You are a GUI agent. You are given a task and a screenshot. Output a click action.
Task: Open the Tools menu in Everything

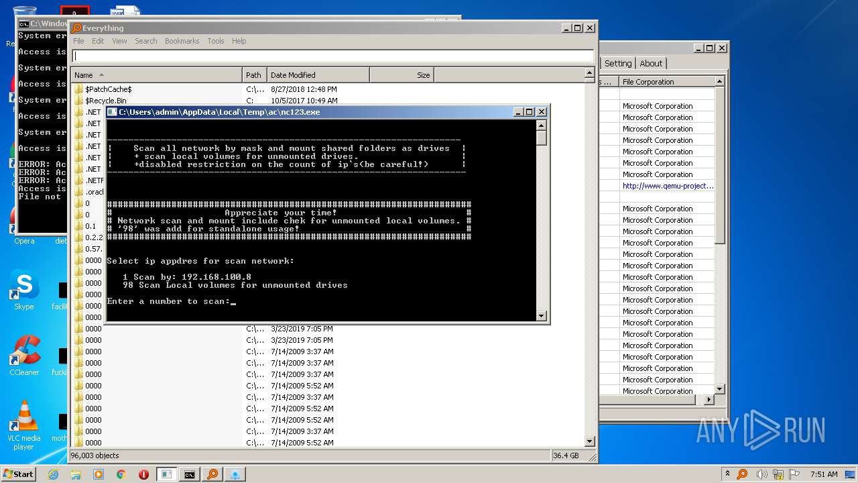[x=216, y=41]
